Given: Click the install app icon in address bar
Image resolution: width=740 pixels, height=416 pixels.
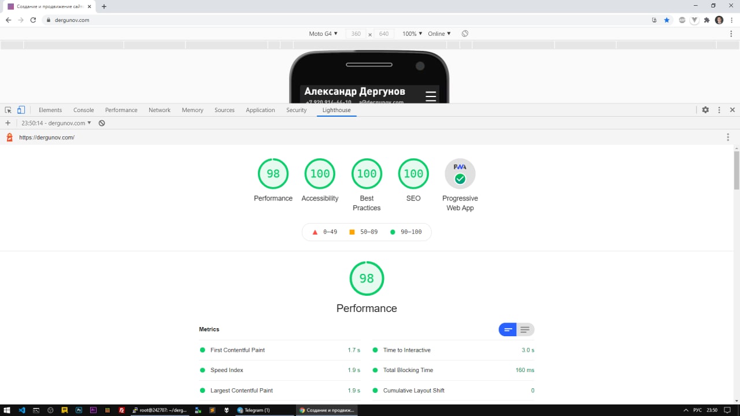Looking at the screenshot, I should [x=654, y=20].
